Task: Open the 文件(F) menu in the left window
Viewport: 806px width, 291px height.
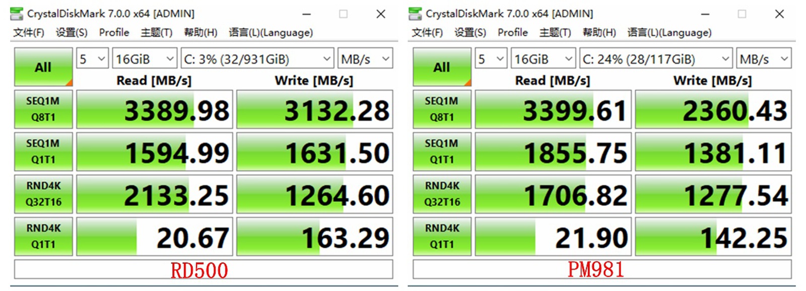Action: pos(29,33)
